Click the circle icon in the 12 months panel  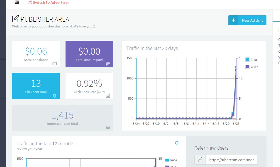pos(177,143)
